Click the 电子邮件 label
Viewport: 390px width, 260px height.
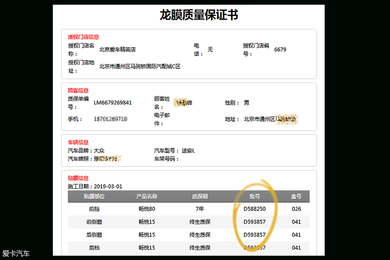pyautogui.click(x=162, y=119)
